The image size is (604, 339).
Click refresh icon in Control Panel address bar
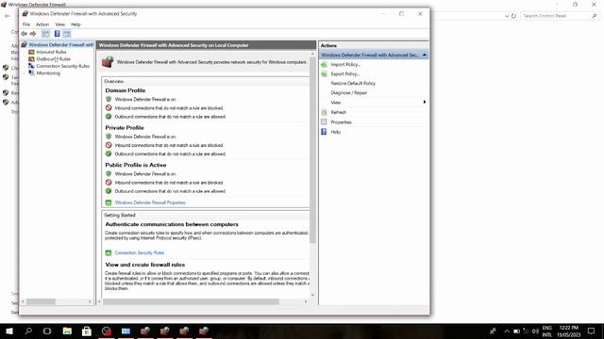click(x=513, y=16)
